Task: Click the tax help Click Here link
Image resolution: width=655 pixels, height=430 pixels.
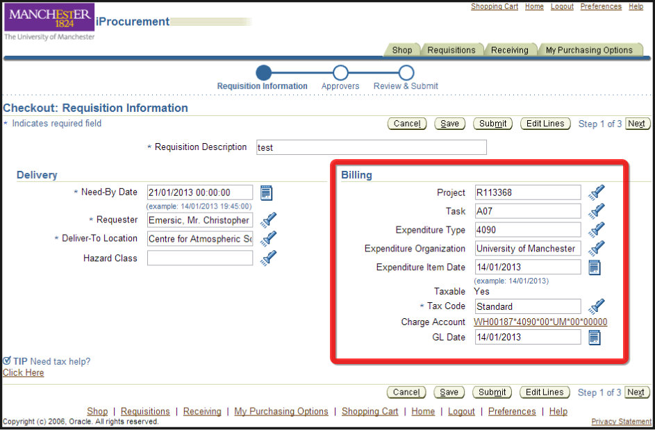Action: tap(24, 373)
